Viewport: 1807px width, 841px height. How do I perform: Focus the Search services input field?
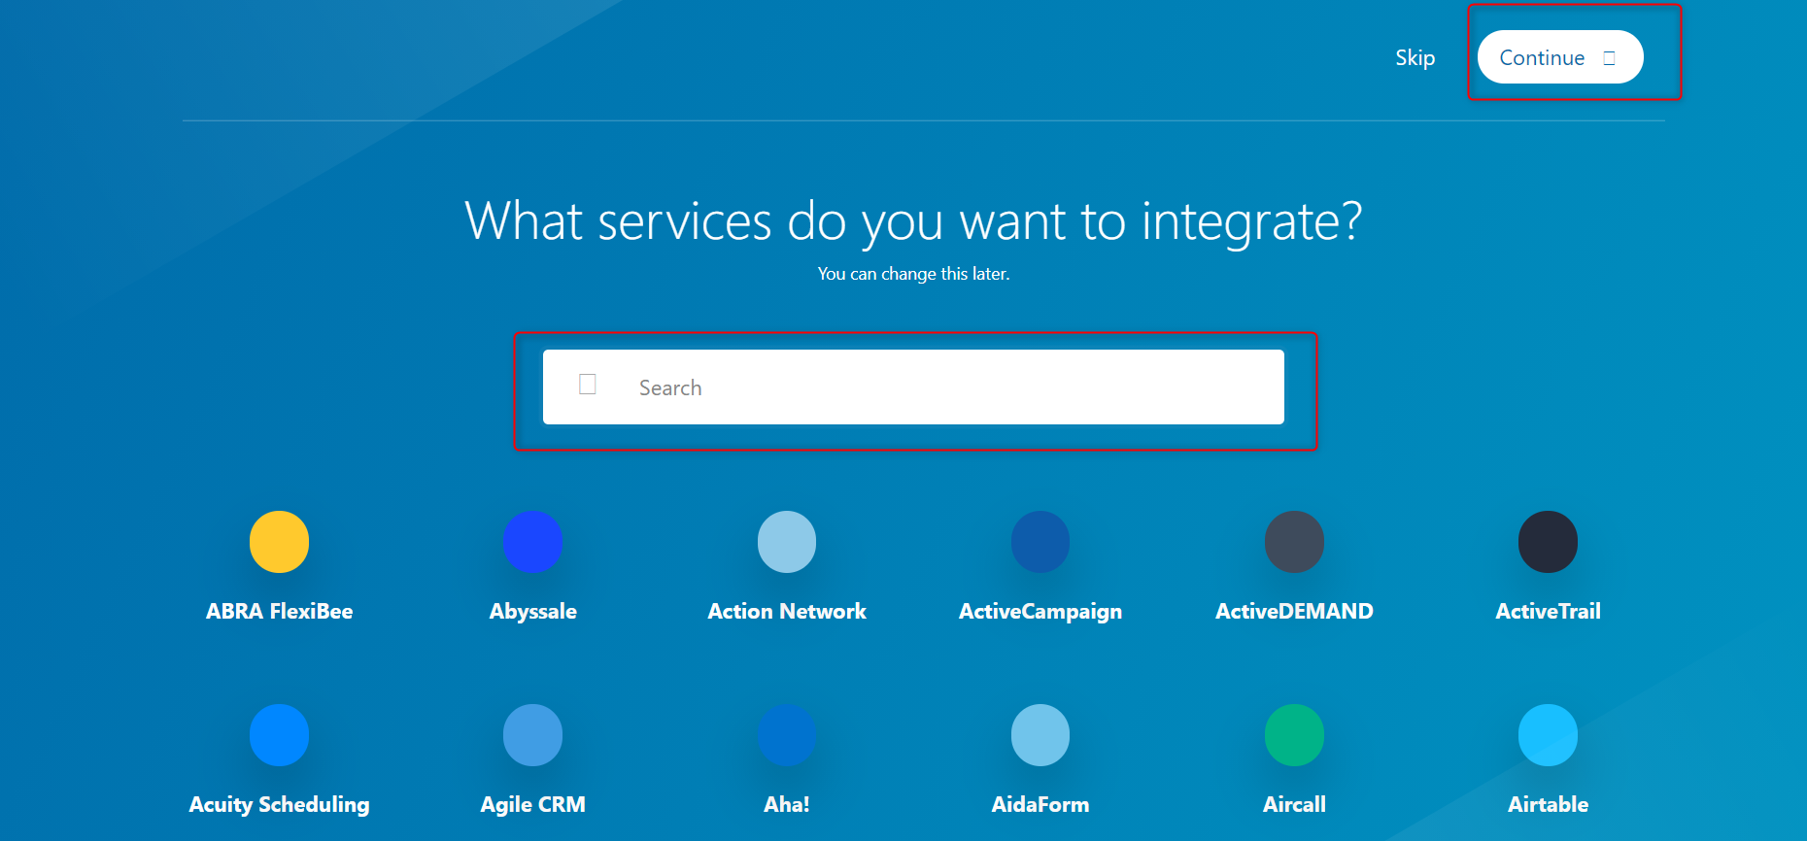tap(913, 387)
